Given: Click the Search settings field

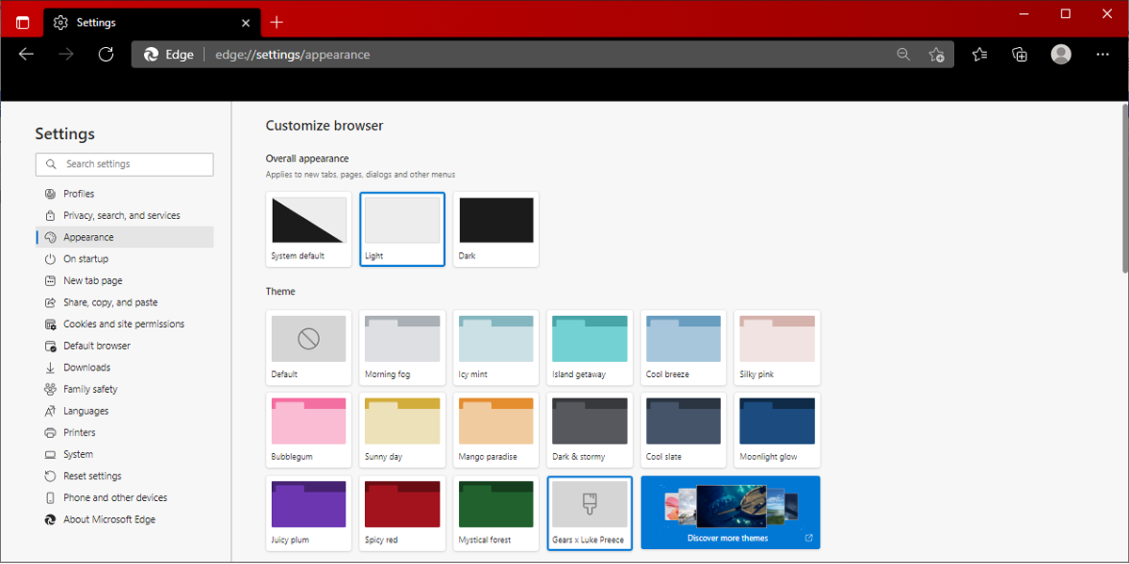Looking at the screenshot, I should [x=124, y=164].
